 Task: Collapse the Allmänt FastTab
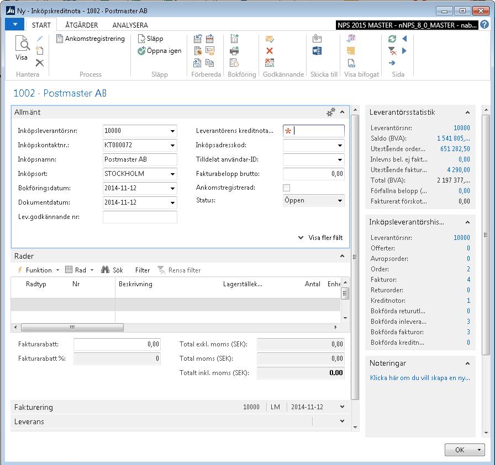coord(342,112)
